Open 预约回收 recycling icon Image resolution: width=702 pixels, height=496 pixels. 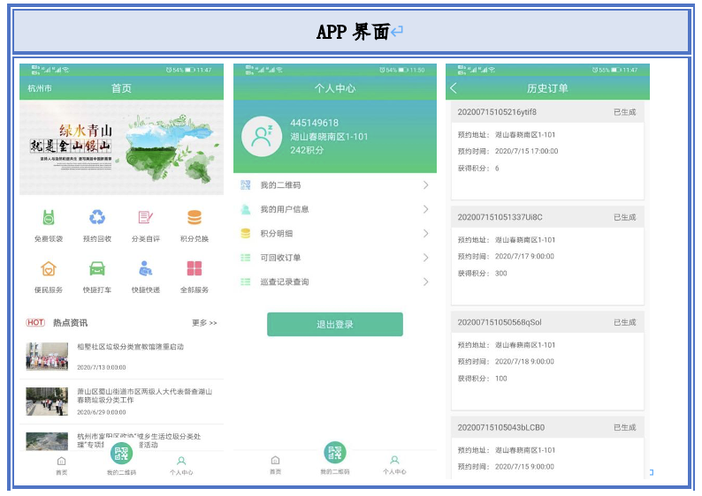[96, 218]
